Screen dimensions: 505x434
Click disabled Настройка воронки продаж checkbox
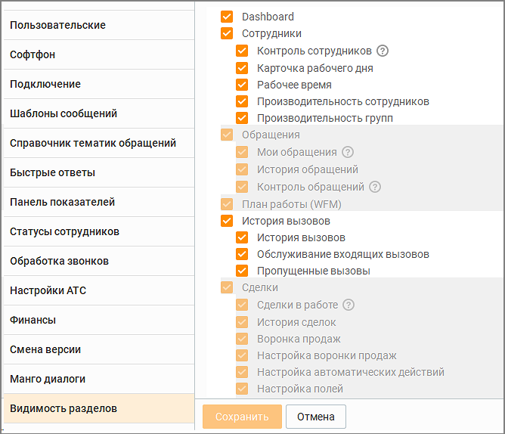[242, 355]
